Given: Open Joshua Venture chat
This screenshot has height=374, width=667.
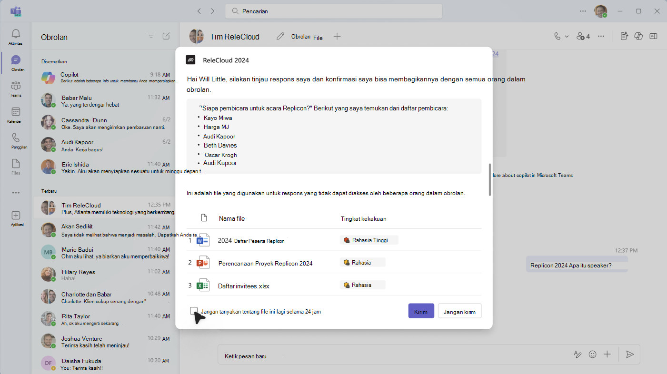Looking at the screenshot, I should click(105, 342).
